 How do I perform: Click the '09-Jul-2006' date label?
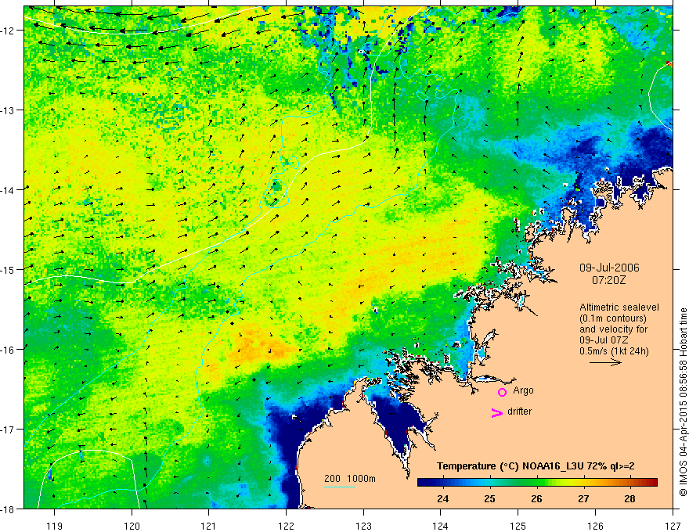[609, 268]
